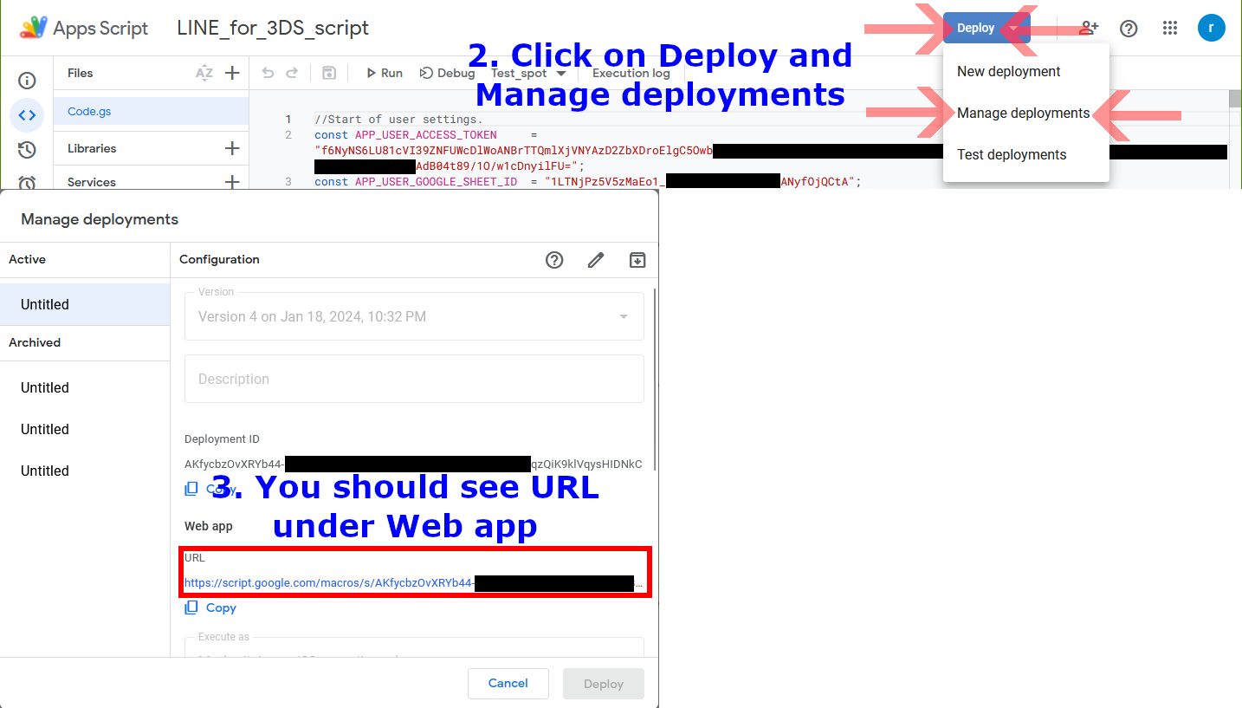Archive this deployment using the archive icon
The image size is (1242, 708).
637,260
